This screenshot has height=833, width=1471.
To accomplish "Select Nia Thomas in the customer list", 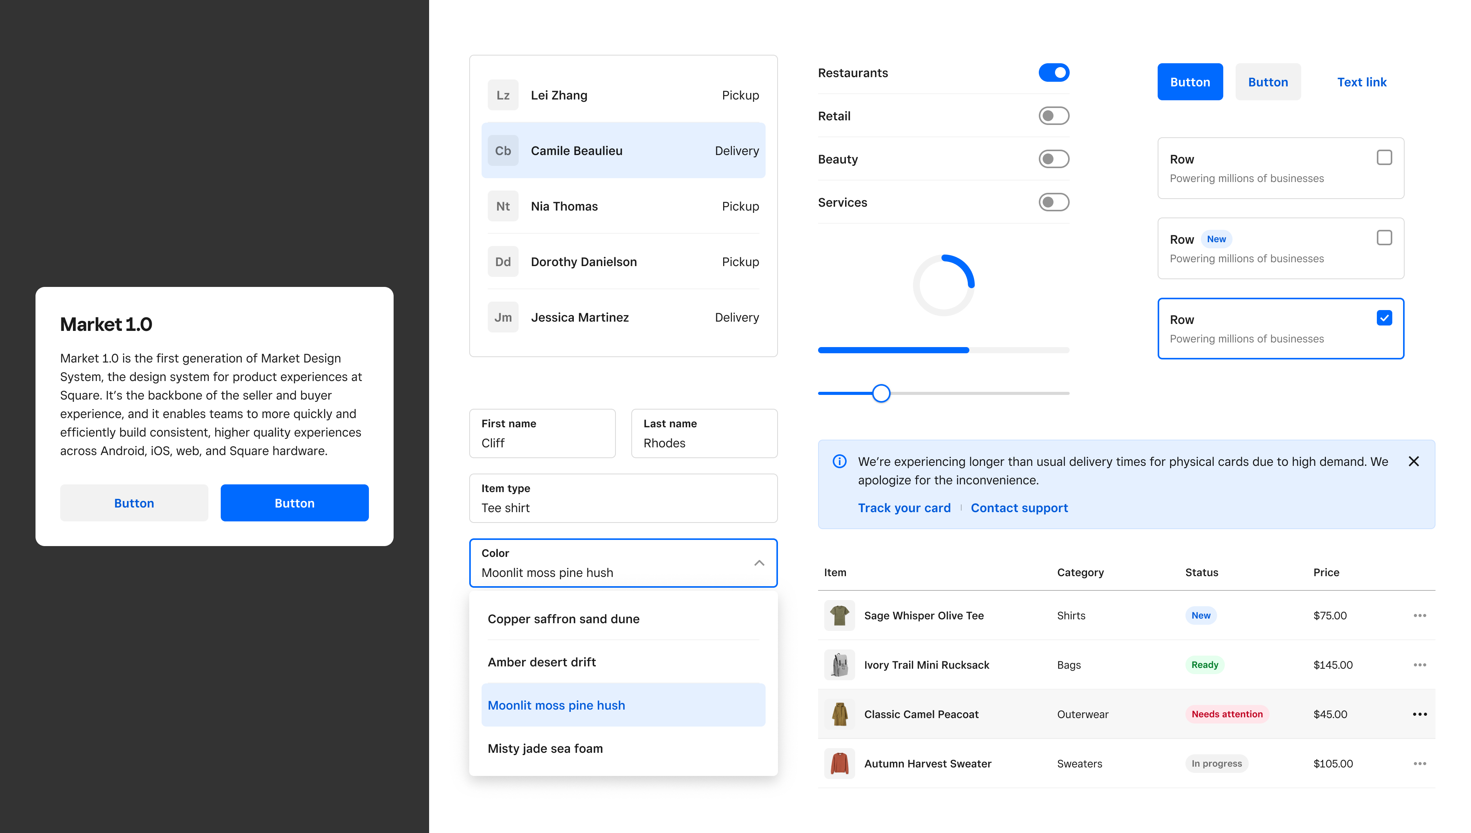I will pyautogui.click(x=623, y=206).
